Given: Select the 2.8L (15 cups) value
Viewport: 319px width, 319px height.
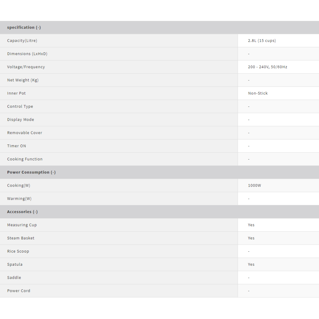Looking at the screenshot, I should pos(262,41).
